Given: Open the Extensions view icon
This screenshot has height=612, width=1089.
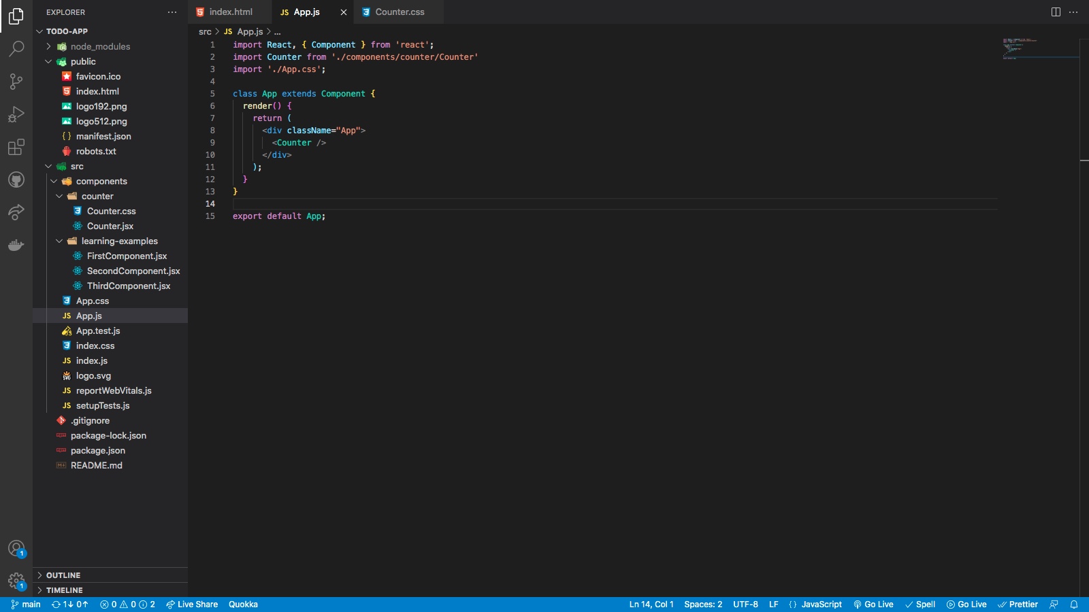Looking at the screenshot, I should 16,147.
